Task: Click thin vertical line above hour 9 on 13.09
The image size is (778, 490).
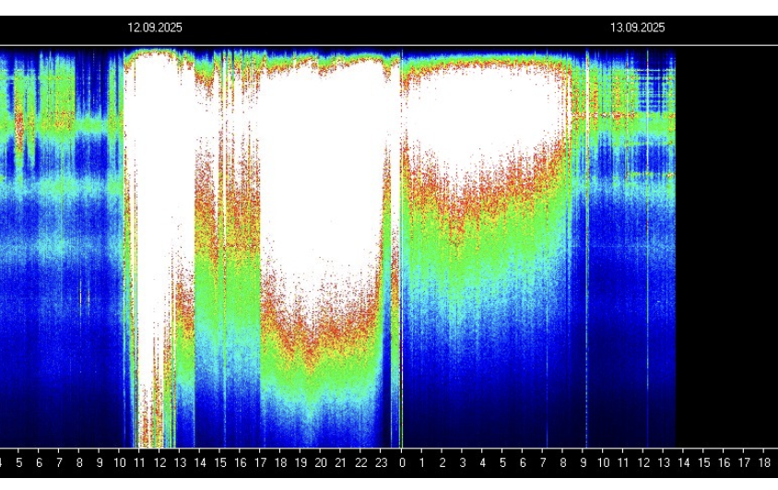Action: (587, 248)
